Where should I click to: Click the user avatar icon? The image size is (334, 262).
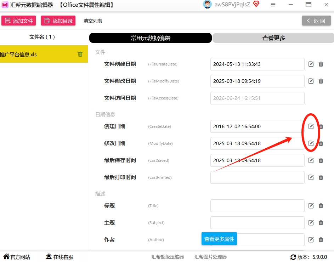click(207, 4)
